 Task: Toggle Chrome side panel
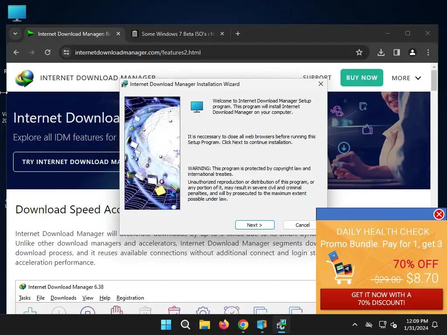396,52
